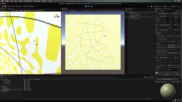Click the scene orientation gizmo
This screenshot has width=182, height=102.
pyautogui.click(x=57, y=16)
